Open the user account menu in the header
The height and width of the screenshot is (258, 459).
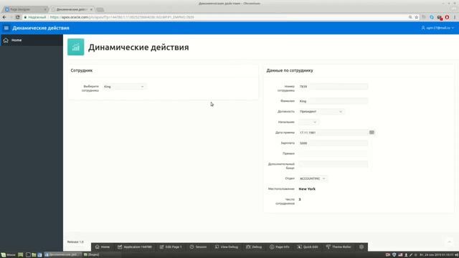(437, 28)
